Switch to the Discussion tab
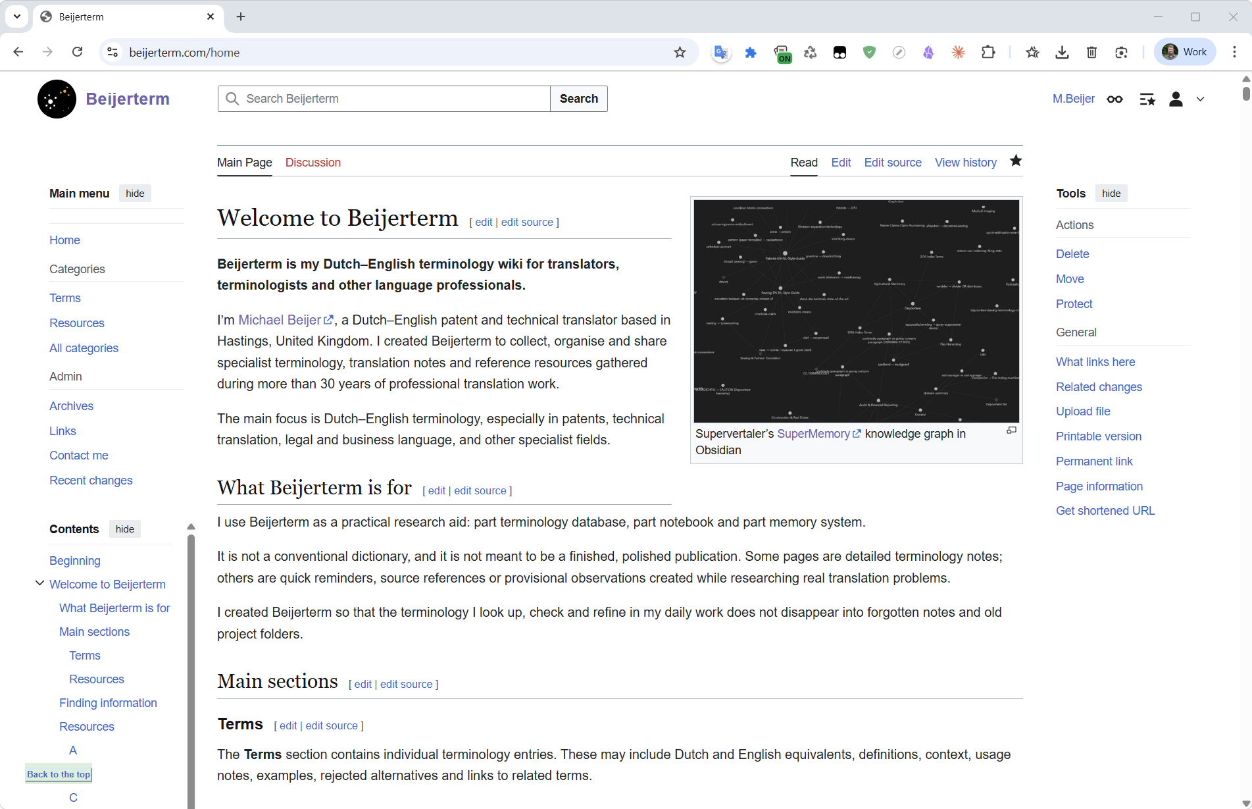Image resolution: width=1252 pixels, height=809 pixels. [x=313, y=163]
